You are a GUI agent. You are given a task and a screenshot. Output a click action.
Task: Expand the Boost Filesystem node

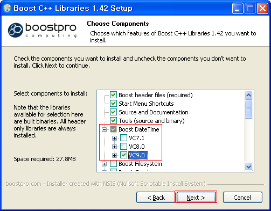(x=104, y=164)
